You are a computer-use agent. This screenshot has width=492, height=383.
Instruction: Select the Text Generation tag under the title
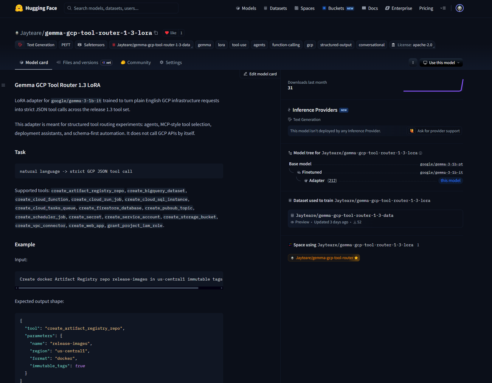pyautogui.click(x=36, y=45)
